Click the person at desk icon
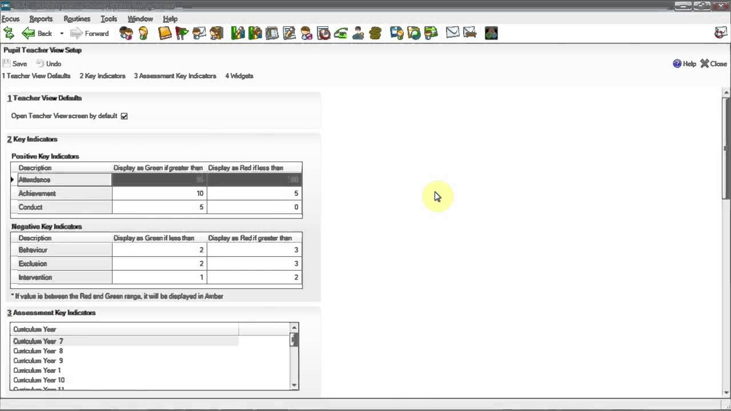 click(358, 33)
